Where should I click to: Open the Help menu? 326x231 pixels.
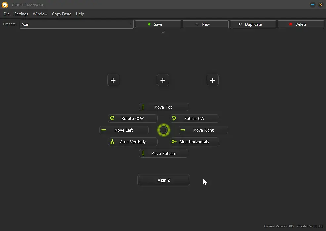coord(80,14)
